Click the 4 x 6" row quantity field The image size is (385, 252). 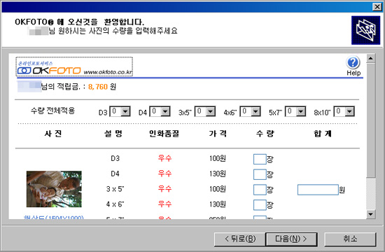click(260, 205)
